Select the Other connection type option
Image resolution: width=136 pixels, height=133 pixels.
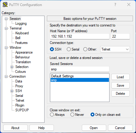(x=85, y=49)
